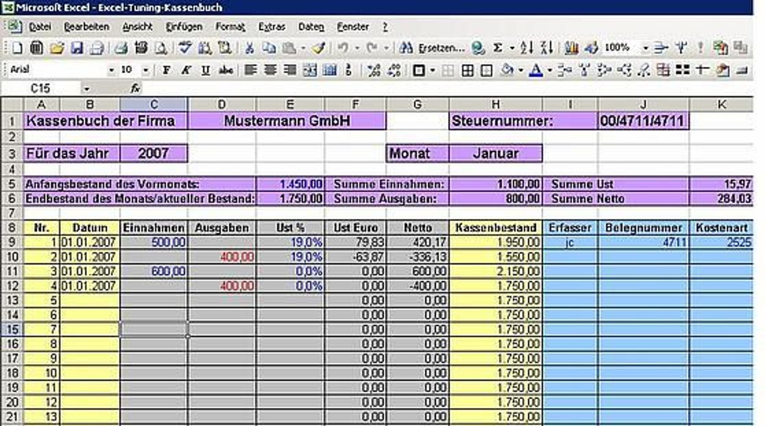Screen dimensions: 765x426
Task: Expand the AutoSum functions dropdown arrow
Action: (x=512, y=48)
